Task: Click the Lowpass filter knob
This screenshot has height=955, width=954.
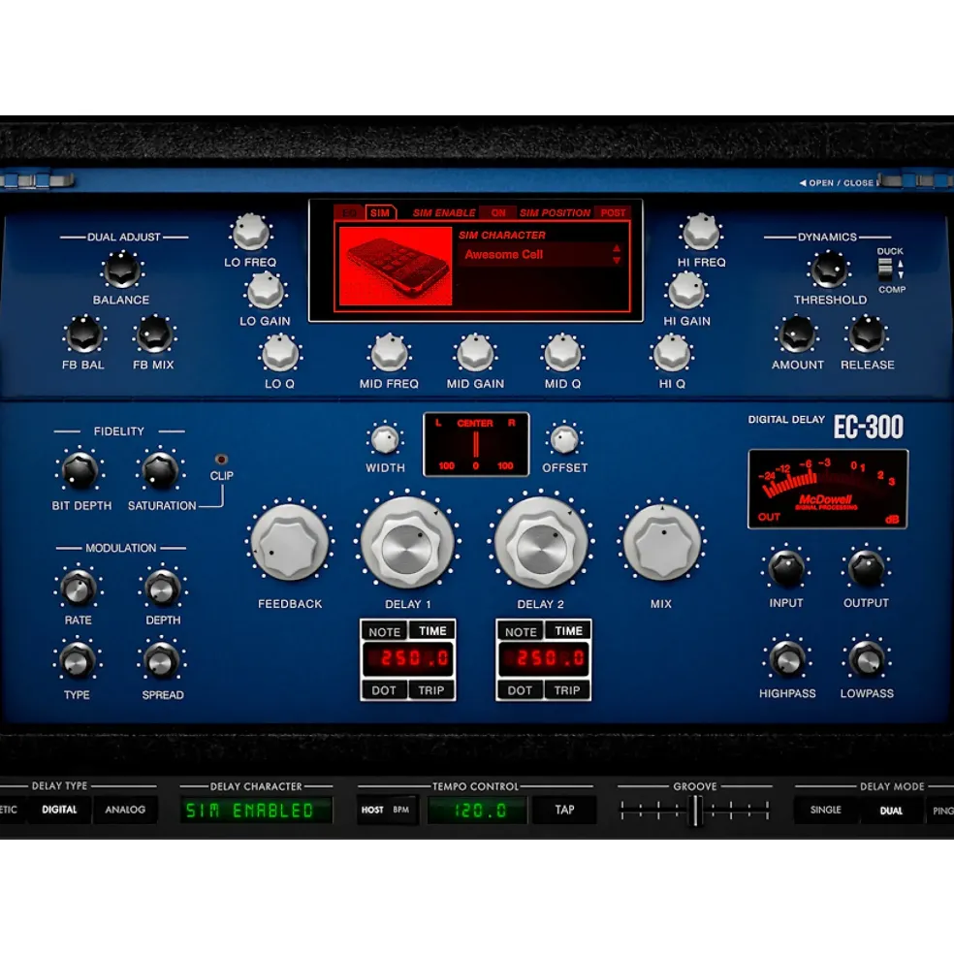Action: [867, 659]
